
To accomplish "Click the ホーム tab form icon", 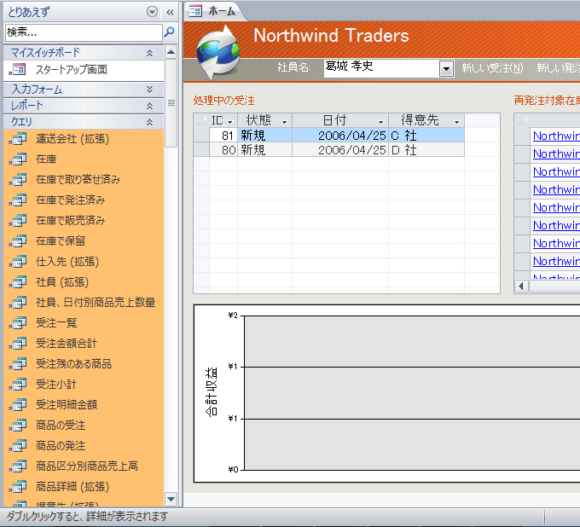I will [x=195, y=11].
